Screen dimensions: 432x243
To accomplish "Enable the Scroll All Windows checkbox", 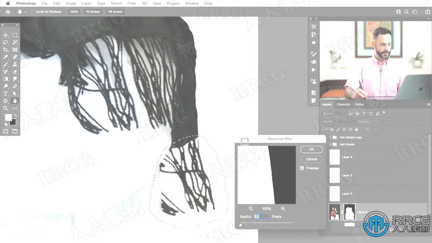I will pyautogui.click(x=32, y=12).
